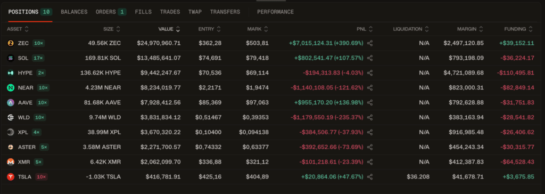Viewport: 545px width, 194px height.
Task: Click the HYPE coin icon
Action: 11,73
